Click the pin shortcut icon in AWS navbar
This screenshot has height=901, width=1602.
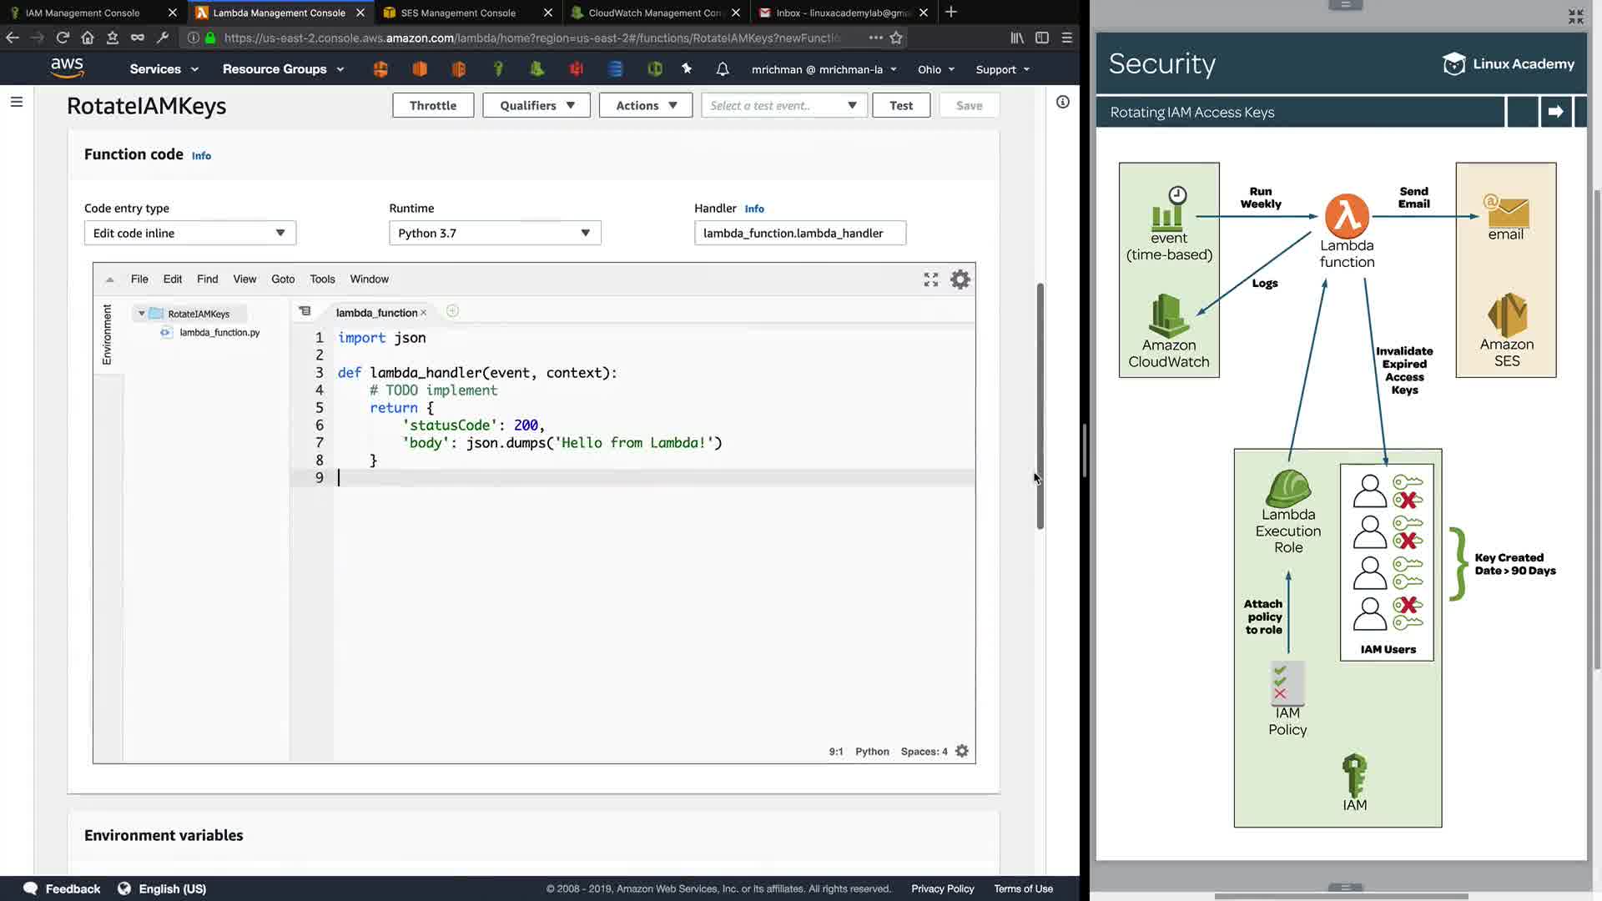click(687, 69)
